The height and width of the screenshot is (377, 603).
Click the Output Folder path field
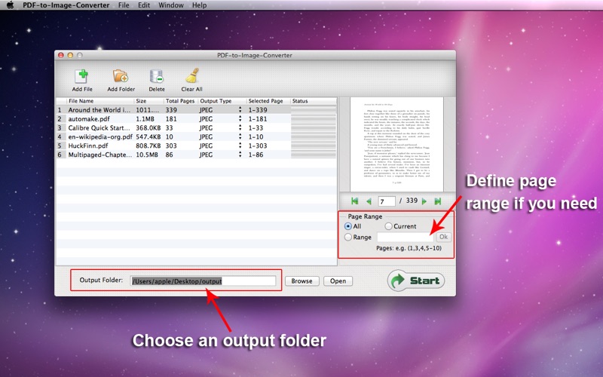tap(203, 281)
